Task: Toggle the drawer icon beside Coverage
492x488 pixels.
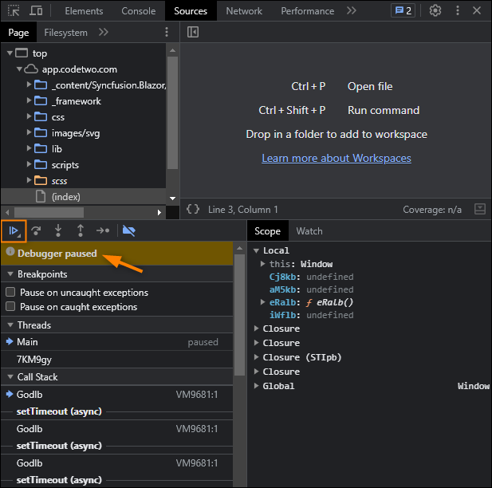Action: (x=480, y=209)
